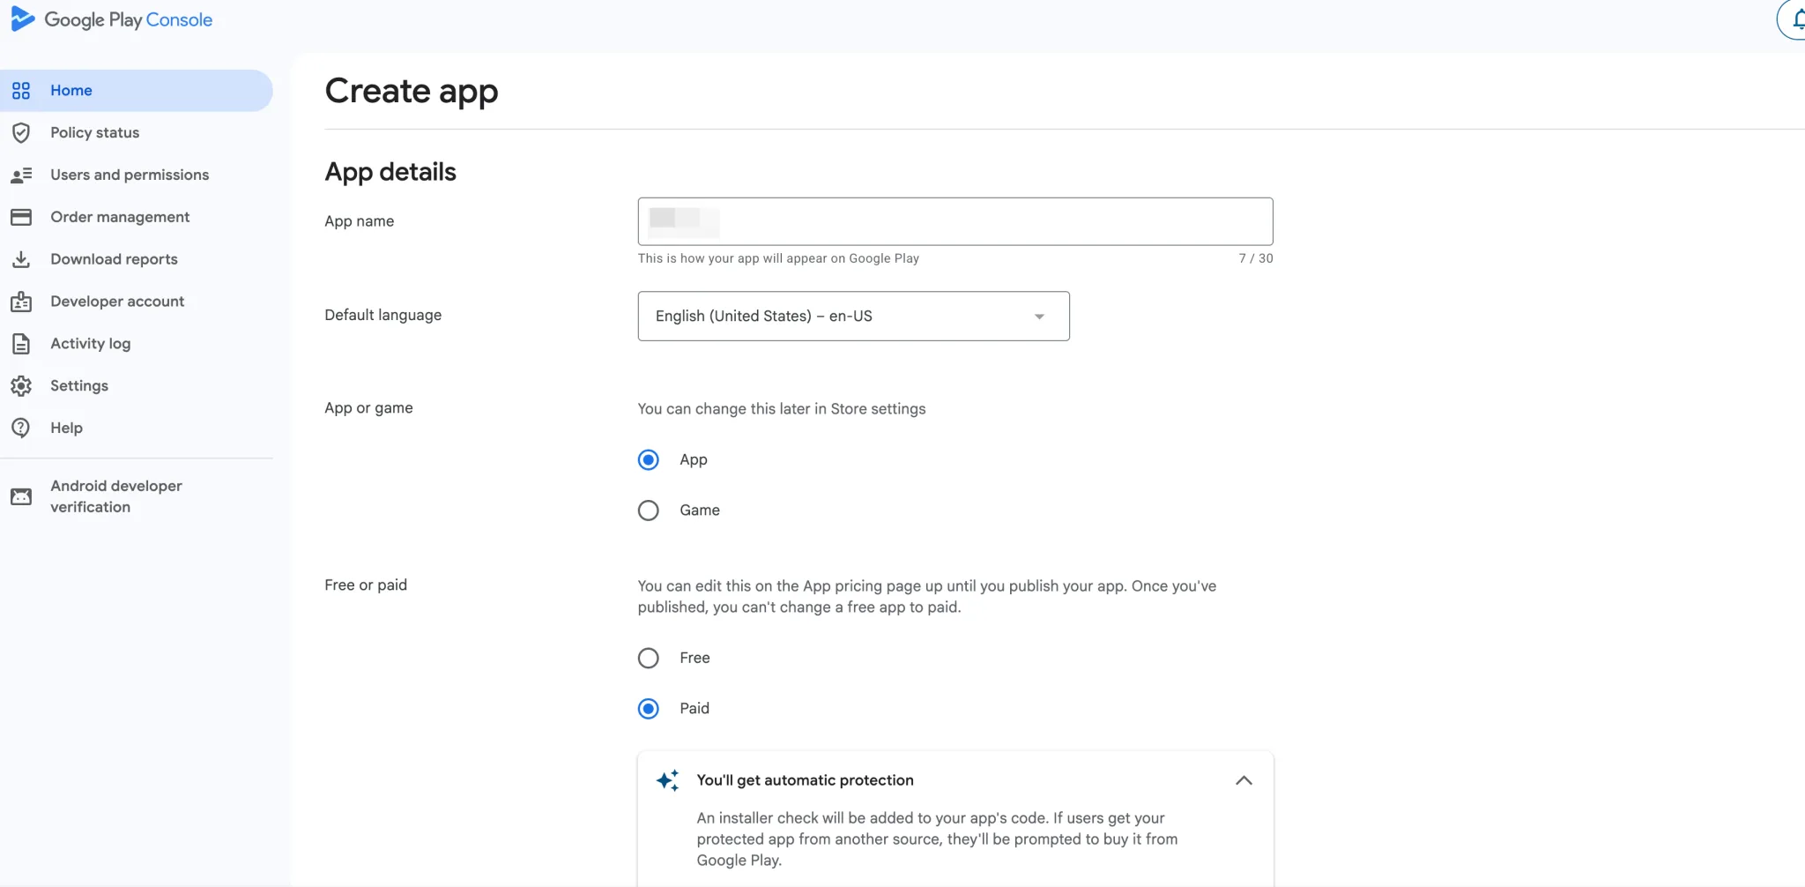1805x887 pixels.
Task: Click the Settings gear icon
Action: pos(22,385)
